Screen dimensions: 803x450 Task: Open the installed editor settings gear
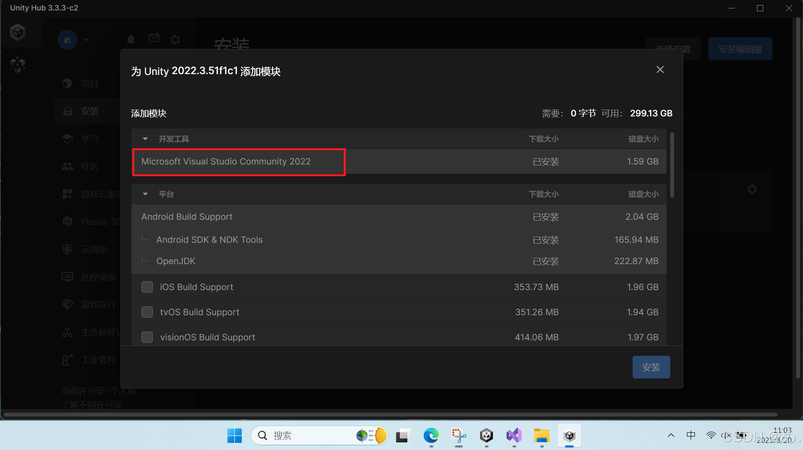tap(752, 189)
